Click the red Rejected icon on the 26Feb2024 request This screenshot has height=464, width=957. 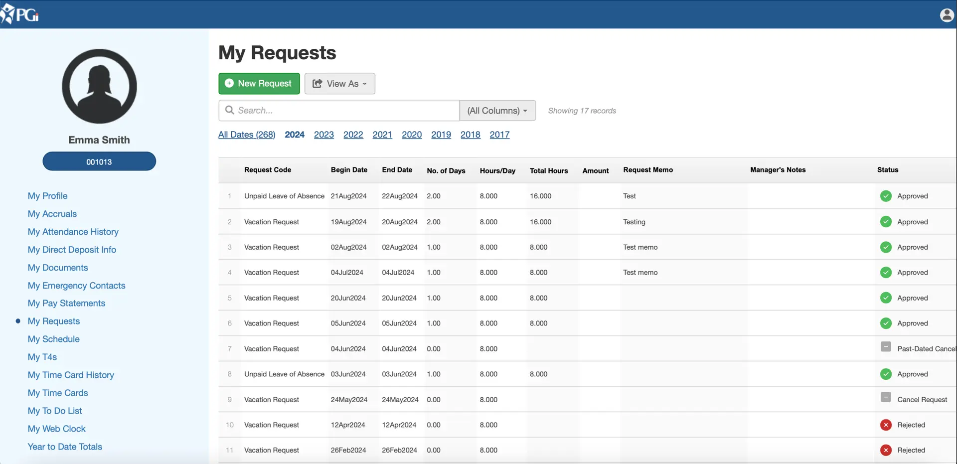[886, 450]
